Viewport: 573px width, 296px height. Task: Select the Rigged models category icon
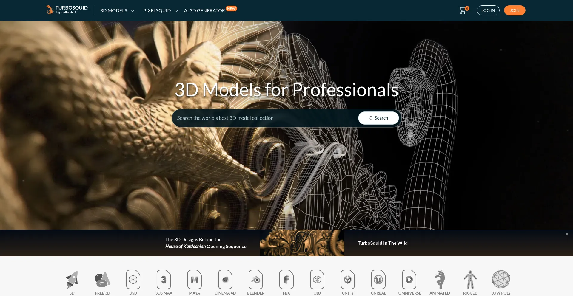(470, 280)
